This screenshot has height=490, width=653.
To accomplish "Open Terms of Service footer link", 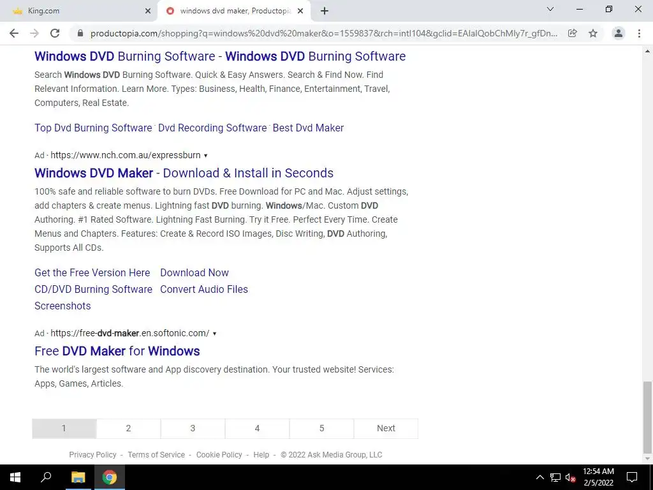I will (156, 454).
